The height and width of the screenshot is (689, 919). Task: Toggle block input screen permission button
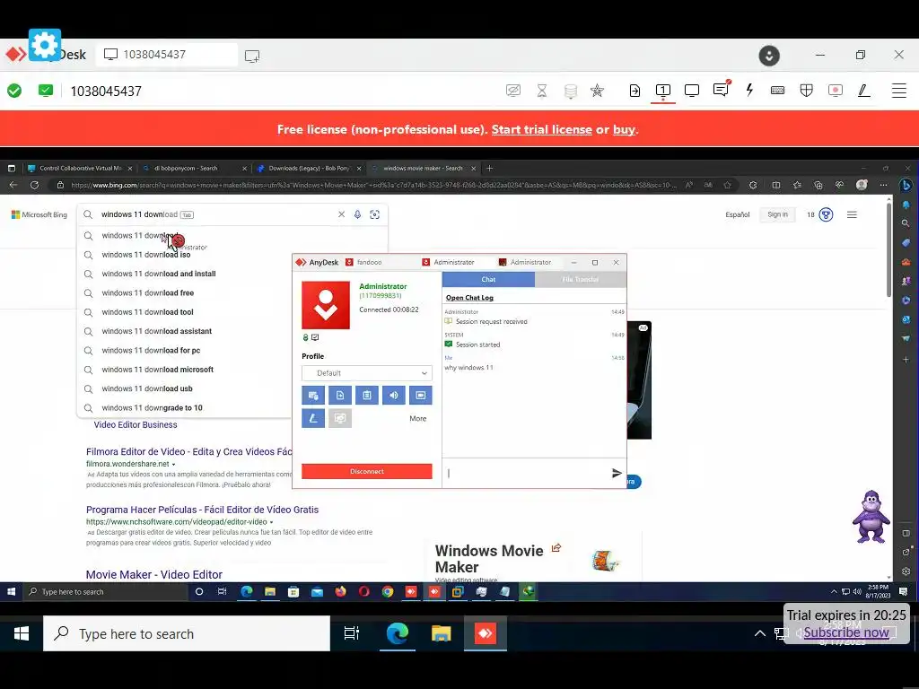pyautogui.click(x=421, y=396)
